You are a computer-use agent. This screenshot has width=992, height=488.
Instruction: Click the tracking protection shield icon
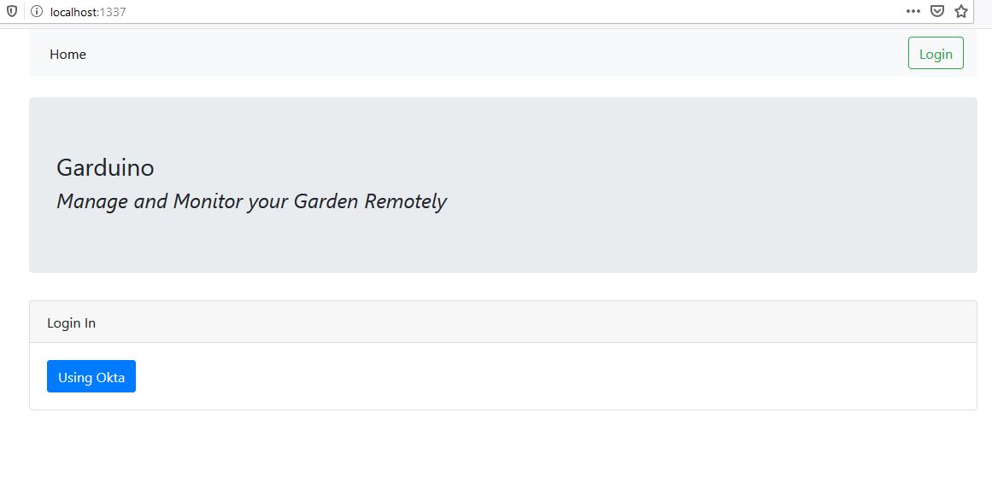tap(12, 12)
